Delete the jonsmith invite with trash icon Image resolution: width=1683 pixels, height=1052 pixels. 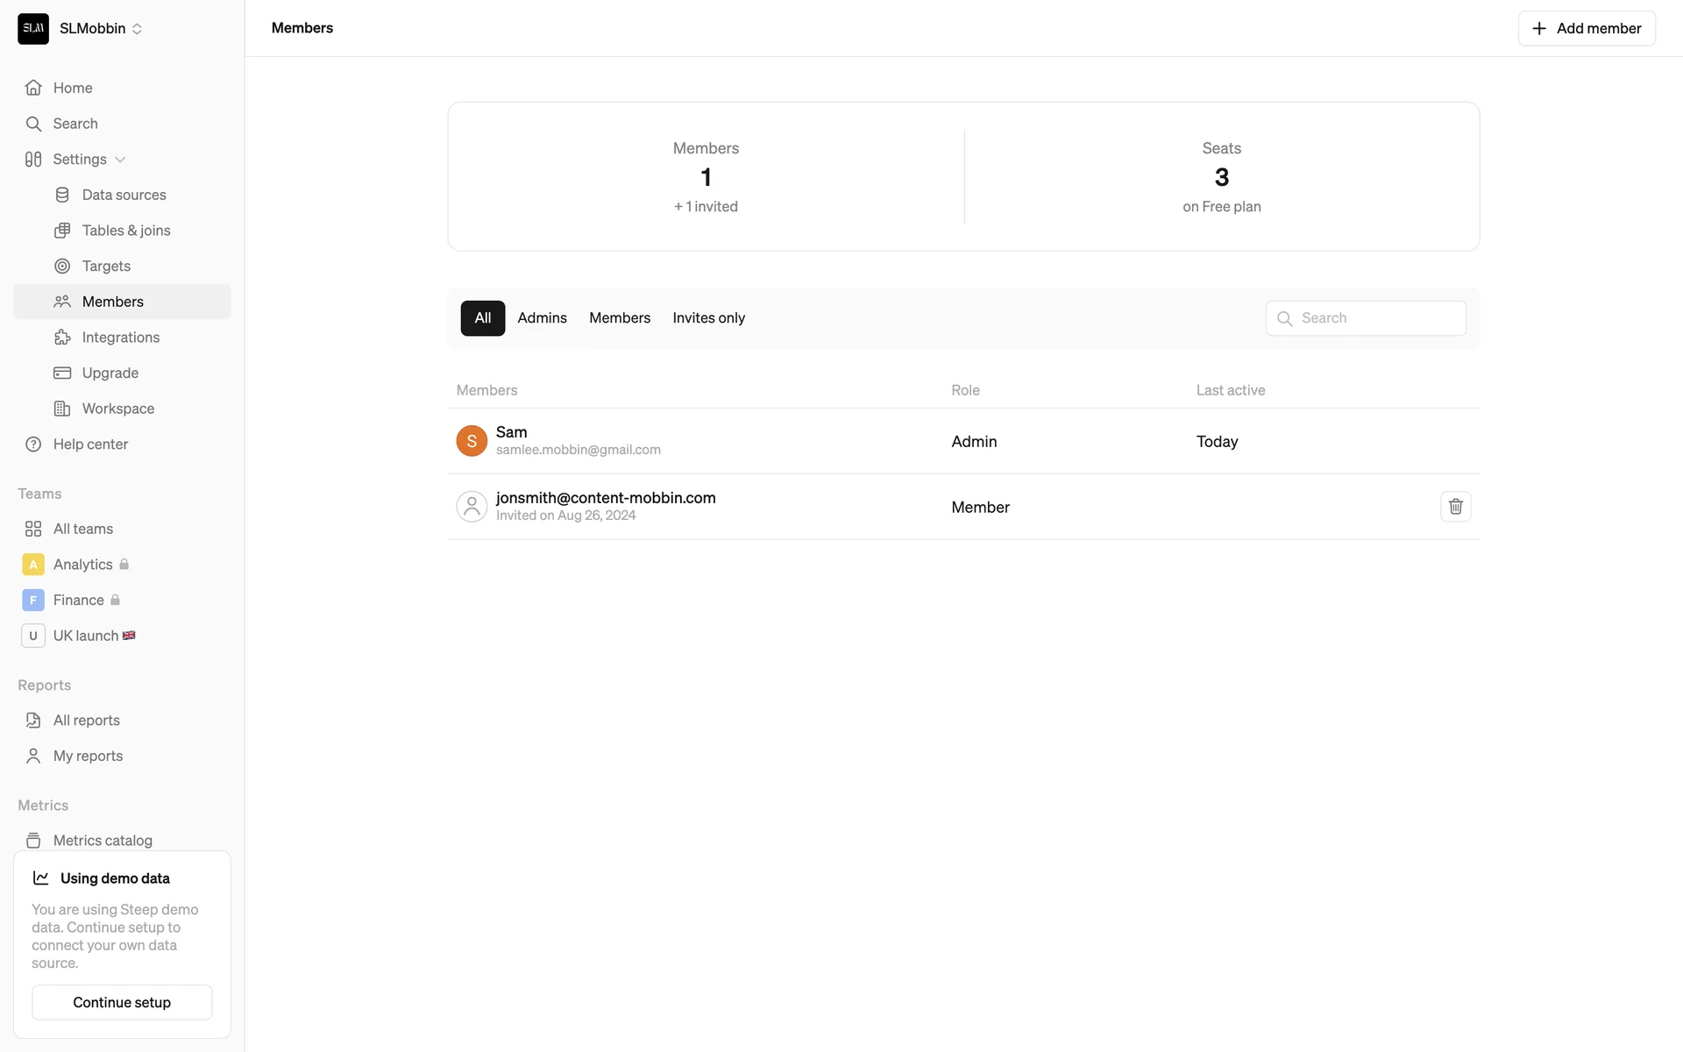(1455, 507)
